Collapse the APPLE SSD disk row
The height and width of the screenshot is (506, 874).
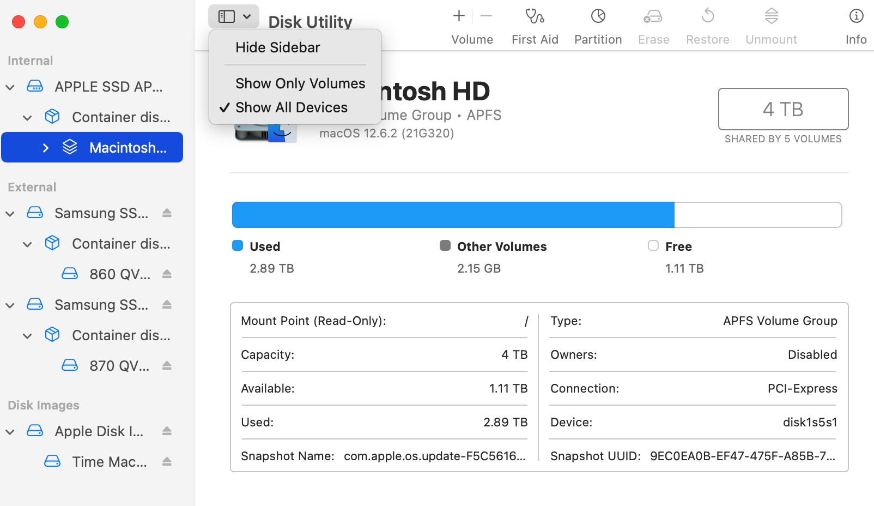pyautogui.click(x=10, y=87)
